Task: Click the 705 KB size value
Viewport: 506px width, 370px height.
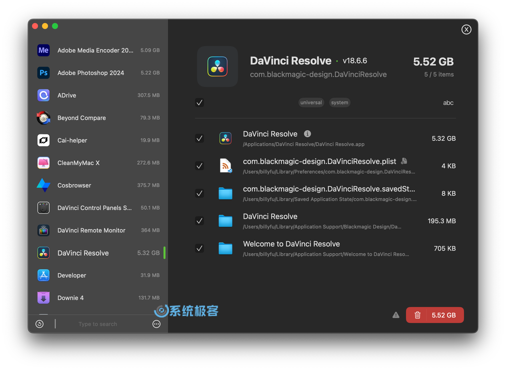Action: (445, 248)
